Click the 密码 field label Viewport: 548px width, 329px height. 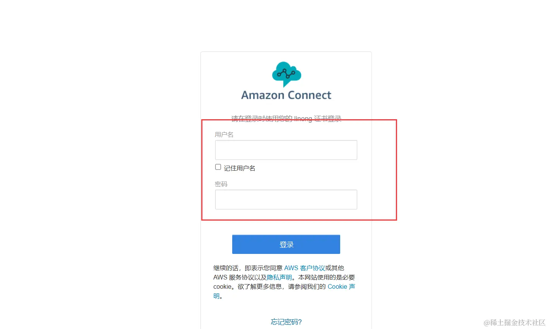tap(221, 184)
